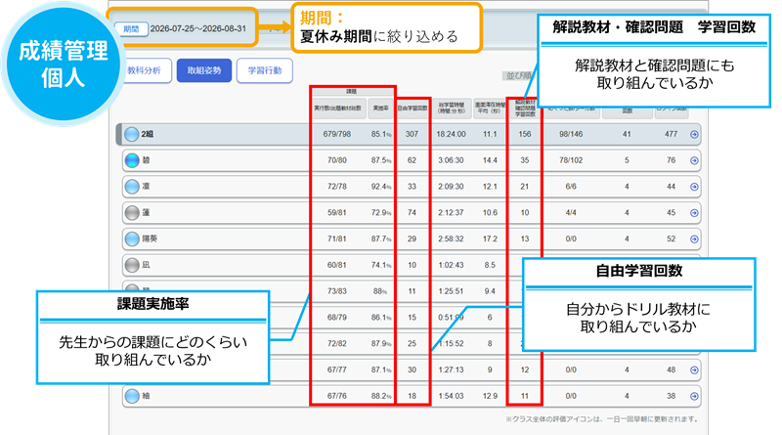Click the 78/102 cell in 碧 row
The image size is (782, 435).
coord(571,160)
